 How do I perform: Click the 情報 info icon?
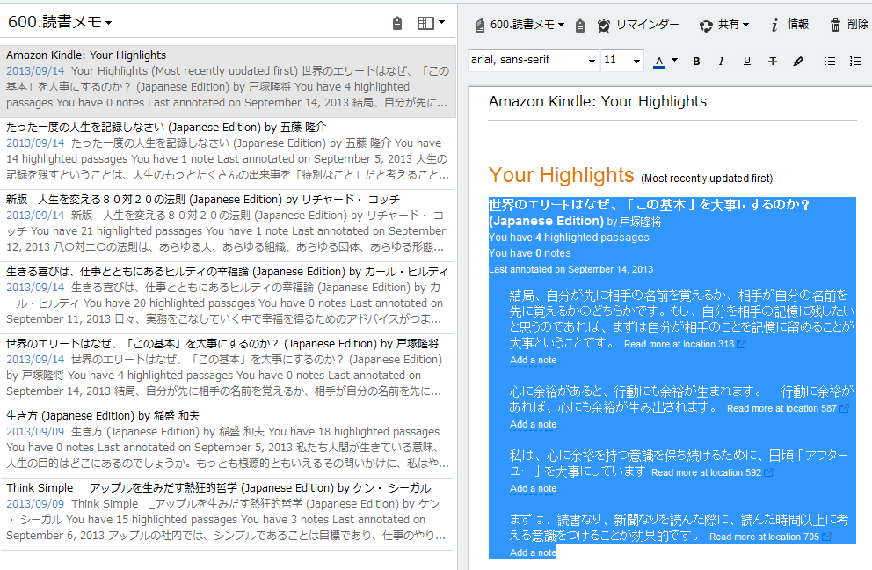(774, 25)
